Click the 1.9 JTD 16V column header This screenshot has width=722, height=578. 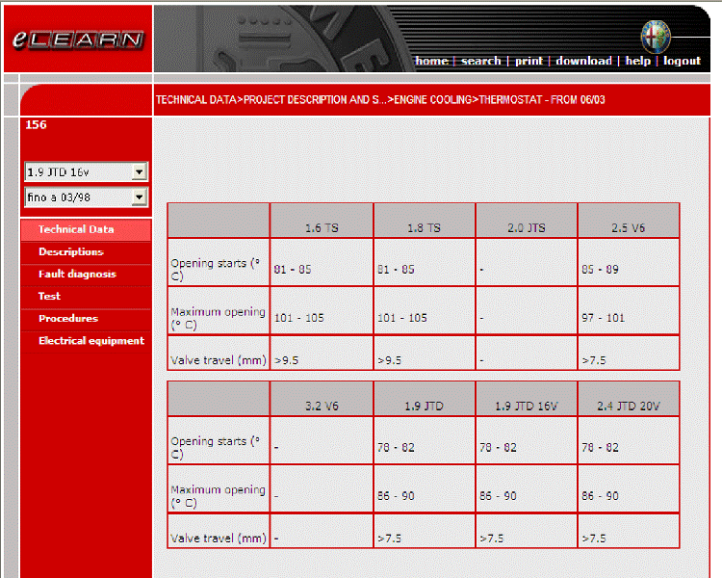(527, 406)
